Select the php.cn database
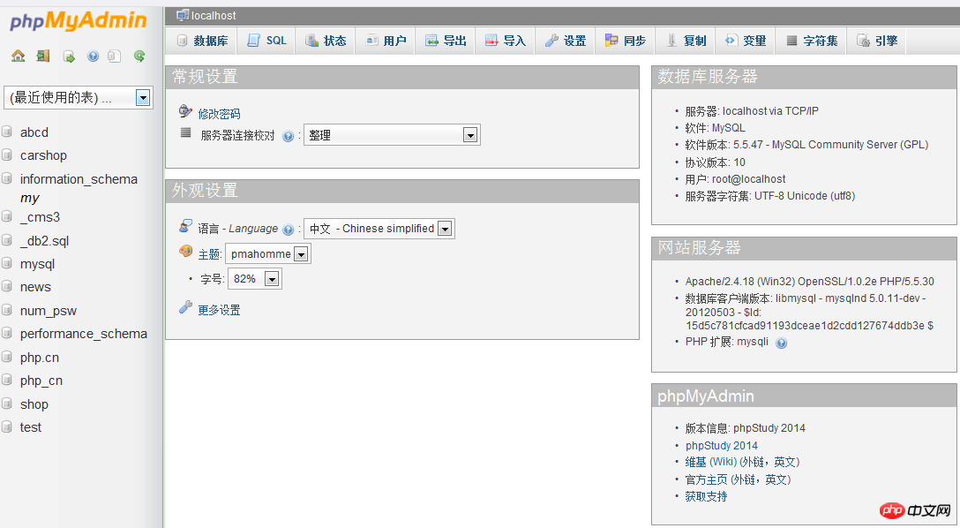 pos(40,357)
